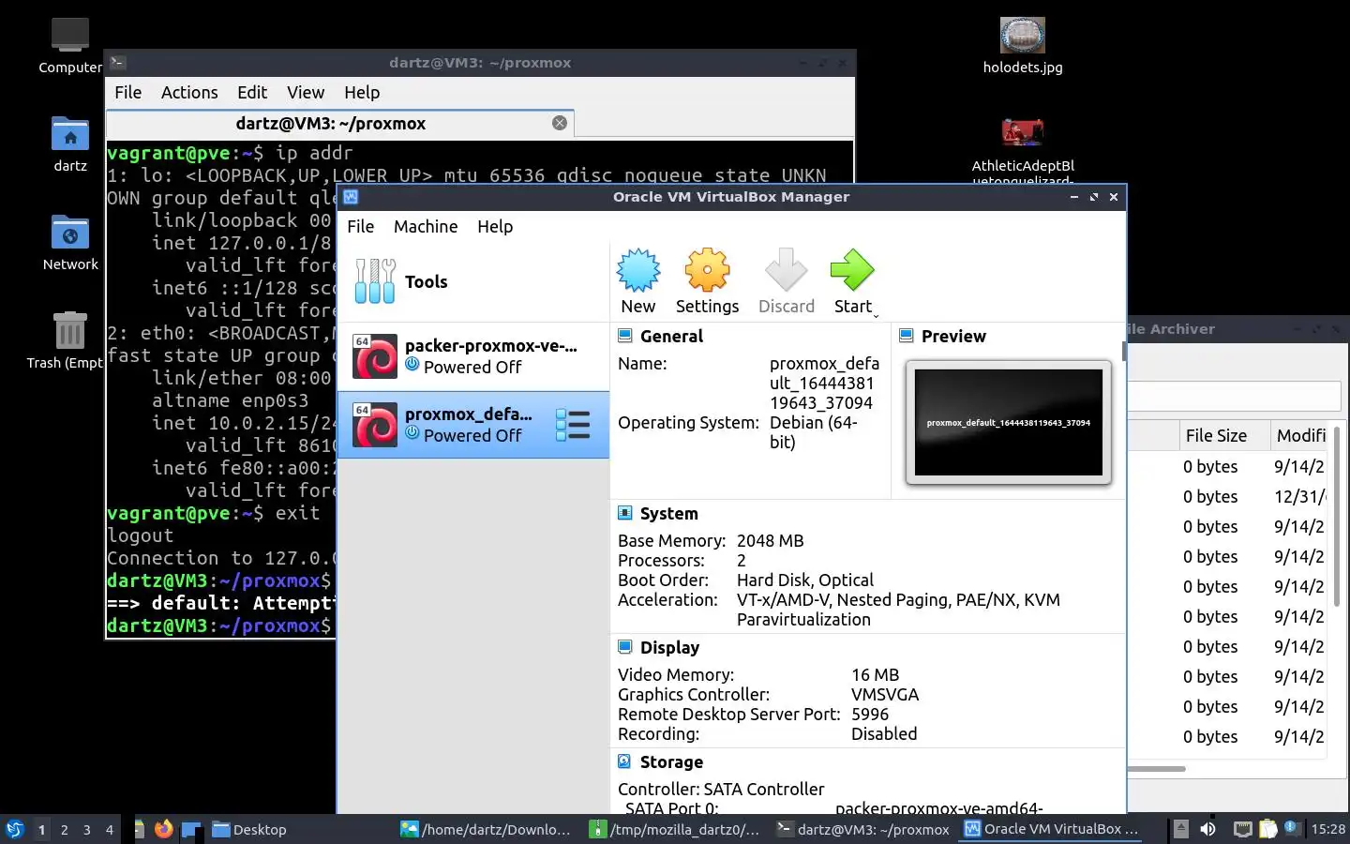
Task: Click the File Archiver vertical scrollbar
Action: click(x=1337, y=516)
